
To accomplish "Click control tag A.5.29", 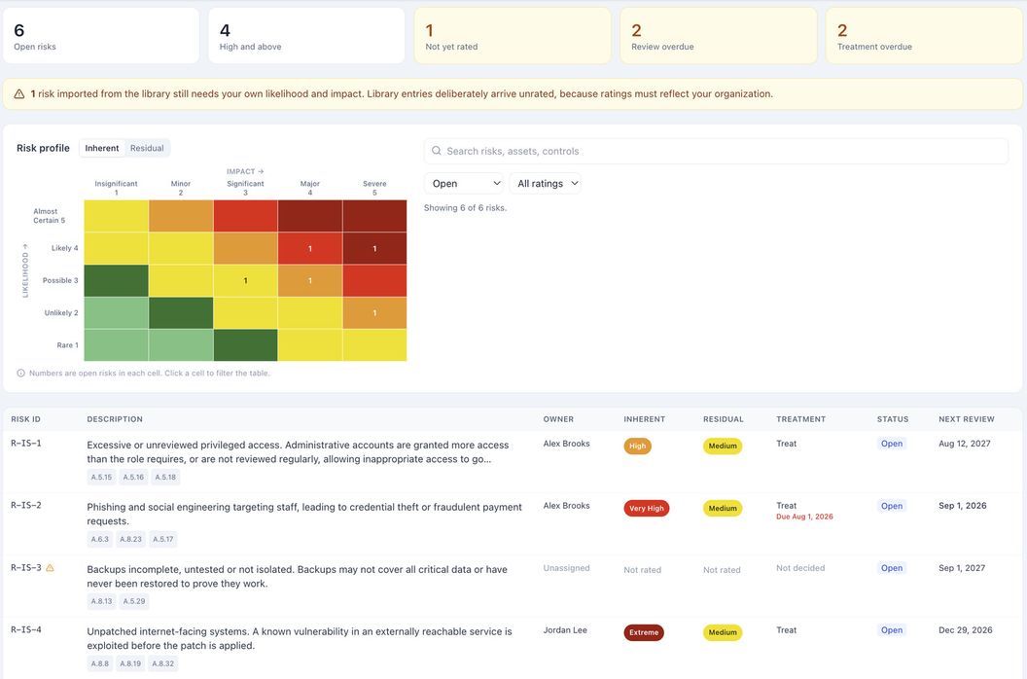I will pyautogui.click(x=133, y=601).
